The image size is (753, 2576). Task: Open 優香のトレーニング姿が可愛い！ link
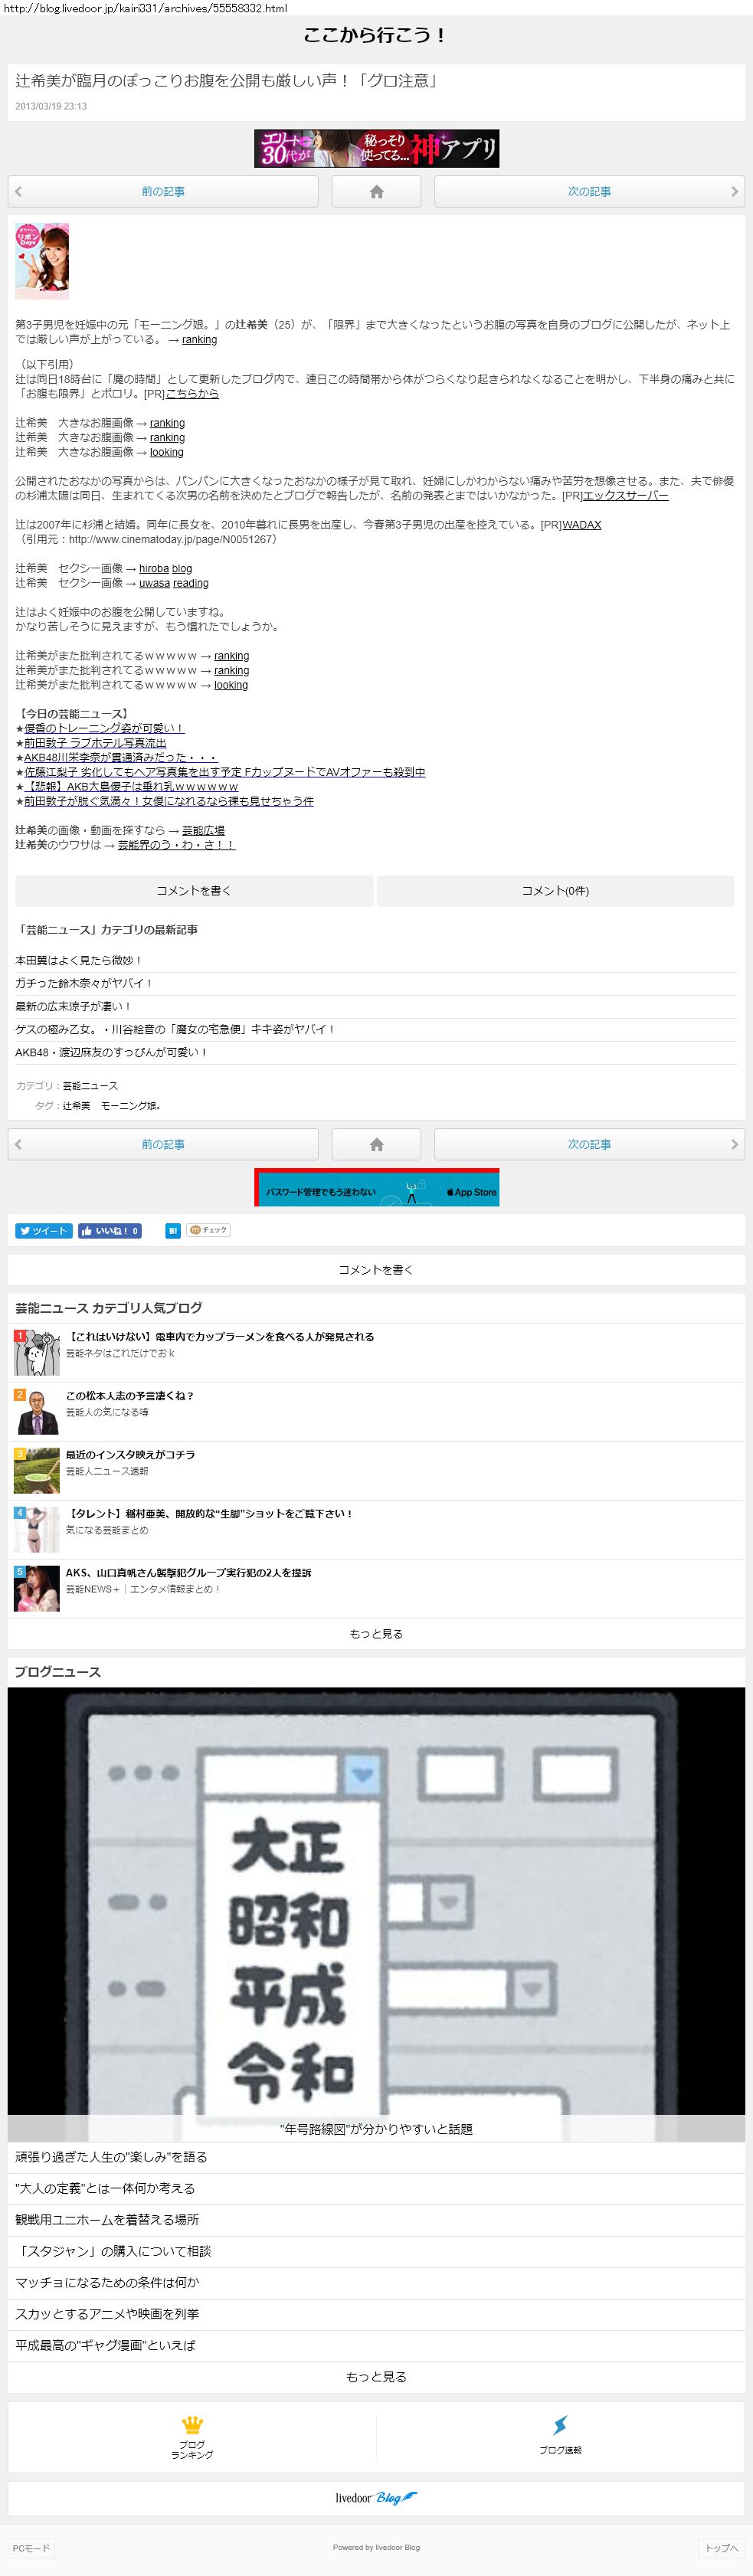104,729
